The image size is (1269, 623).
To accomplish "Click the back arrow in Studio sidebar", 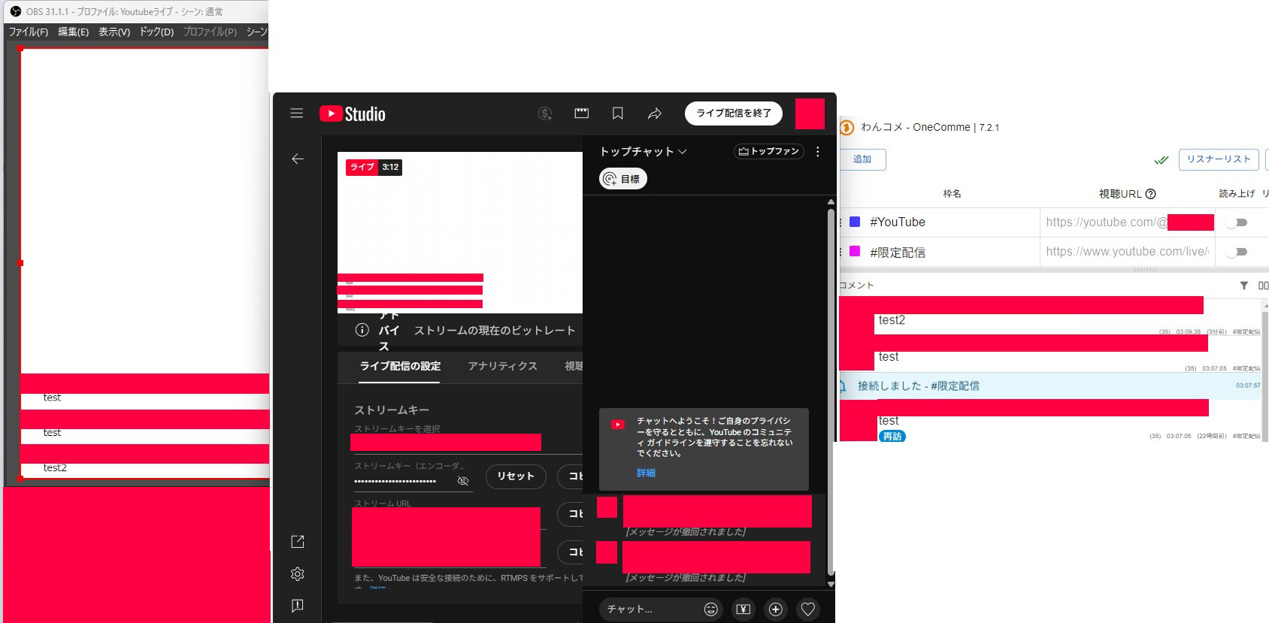I will 298,159.
